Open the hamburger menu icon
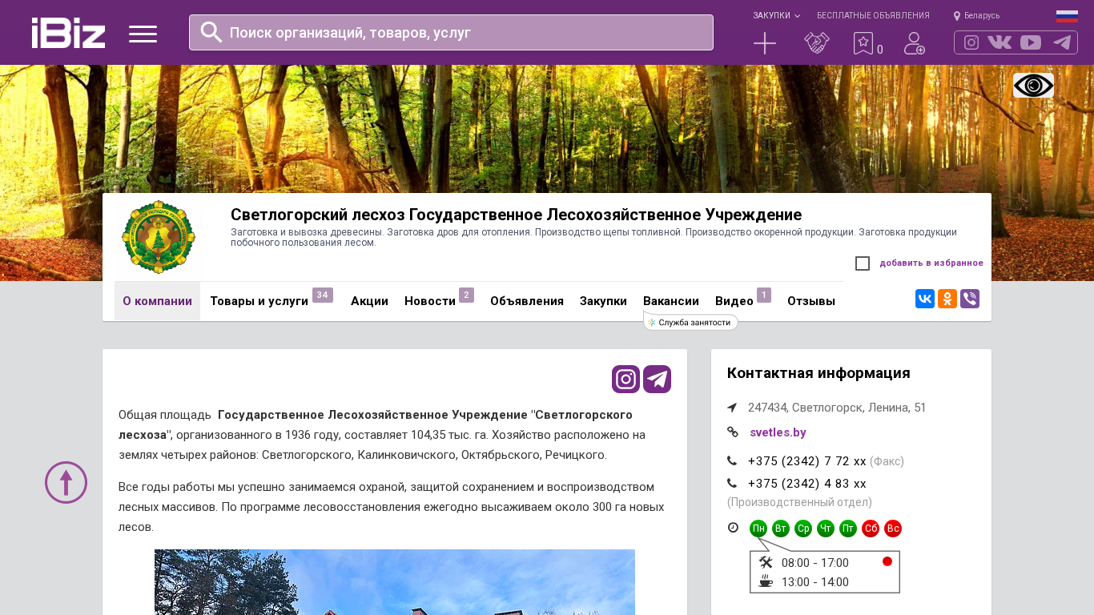The height and width of the screenshot is (615, 1094). [143, 34]
